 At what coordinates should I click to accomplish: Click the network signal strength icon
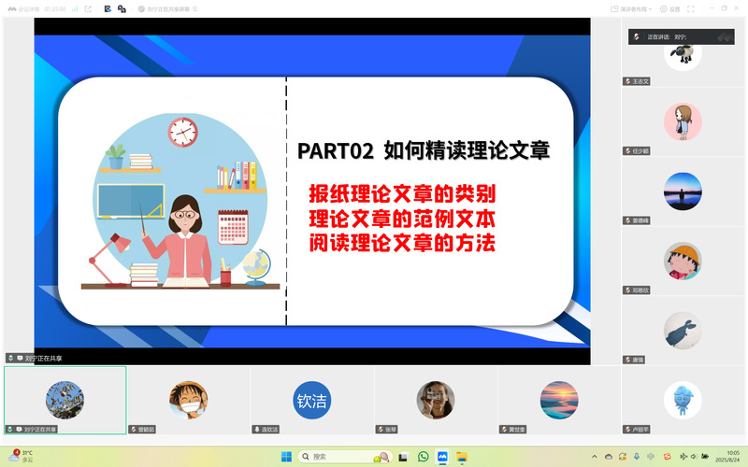tap(72, 8)
